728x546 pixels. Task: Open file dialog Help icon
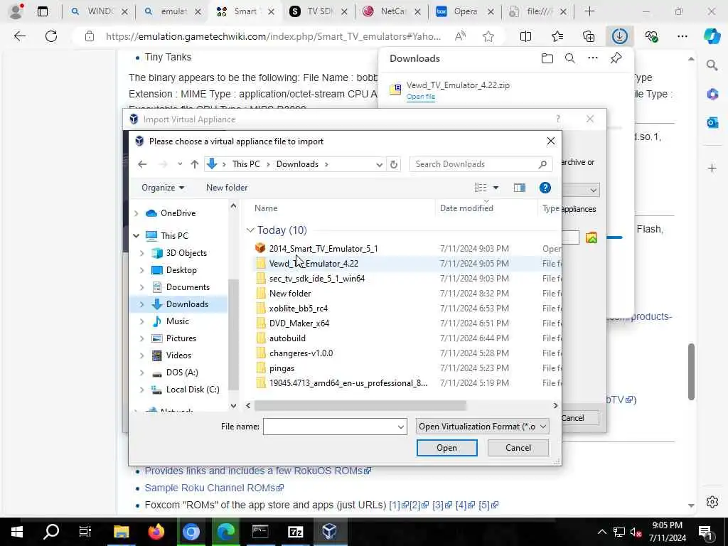click(545, 188)
